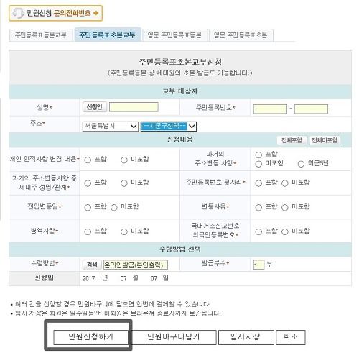Select 미포함 for 전입변동일
This screenshot has height=353, width=359.
coord(114,207)
